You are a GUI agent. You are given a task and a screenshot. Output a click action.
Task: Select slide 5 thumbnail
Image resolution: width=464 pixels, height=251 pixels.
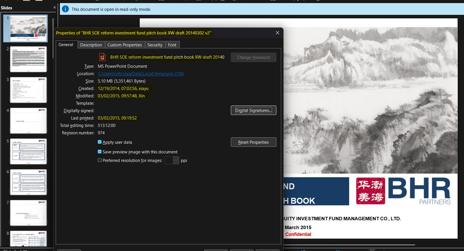[28, 151]
